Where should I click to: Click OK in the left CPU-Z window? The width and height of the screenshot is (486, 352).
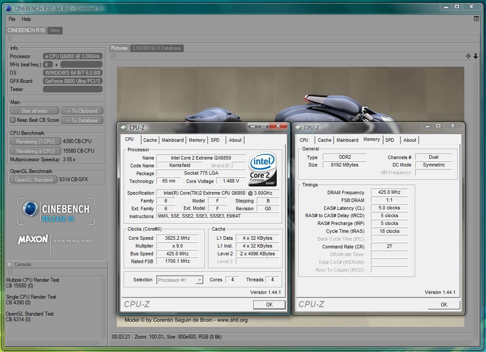(x=269, y=305)
